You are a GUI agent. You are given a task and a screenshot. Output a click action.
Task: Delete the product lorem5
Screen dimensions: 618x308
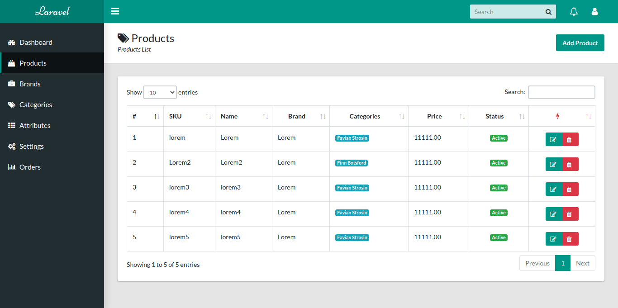(x=570, y=239)
